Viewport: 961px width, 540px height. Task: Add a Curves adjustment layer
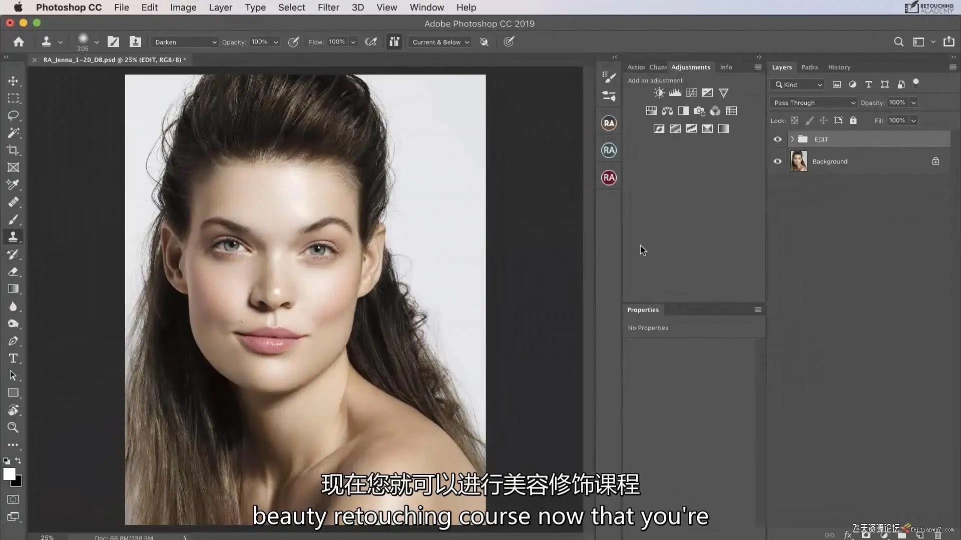click(691, 93)
